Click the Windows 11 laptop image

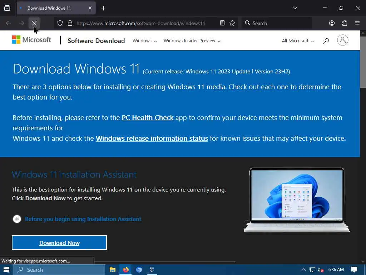pyautogui.click(x=297, y=200)
